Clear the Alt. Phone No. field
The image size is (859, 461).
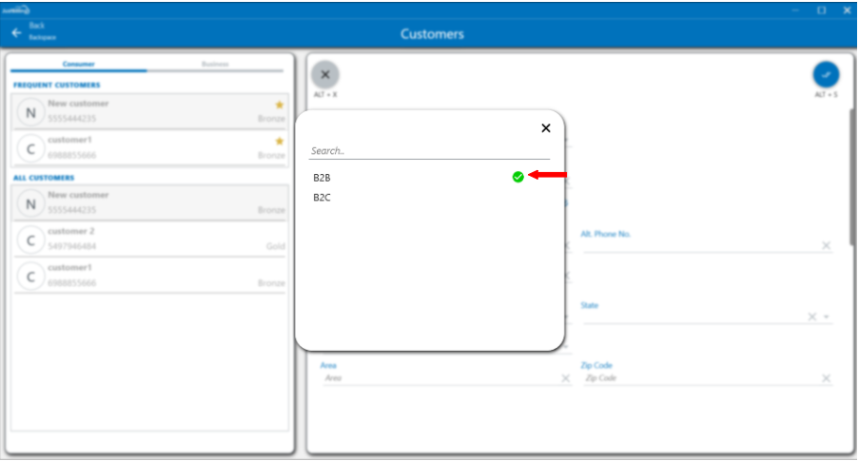[x=826, y=246]
